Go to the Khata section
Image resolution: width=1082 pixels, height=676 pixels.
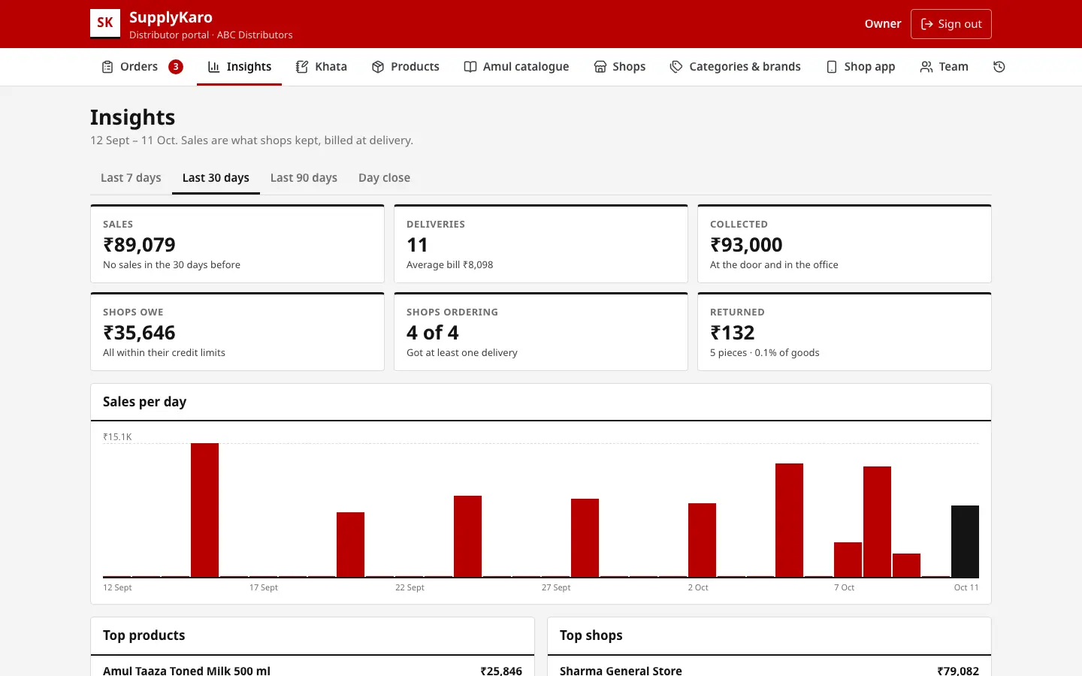coord(322,67)
